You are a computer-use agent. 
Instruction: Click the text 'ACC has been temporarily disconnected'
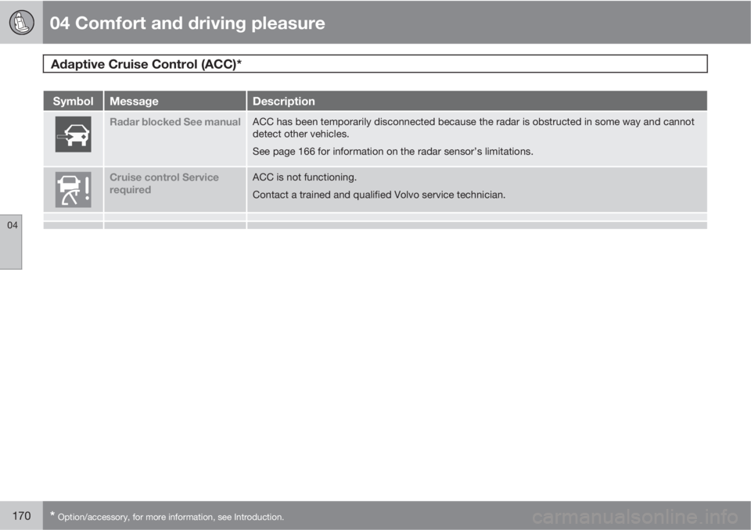pos(344,122)
